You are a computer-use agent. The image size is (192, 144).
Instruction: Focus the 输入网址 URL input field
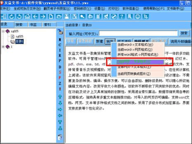[138, 33]
